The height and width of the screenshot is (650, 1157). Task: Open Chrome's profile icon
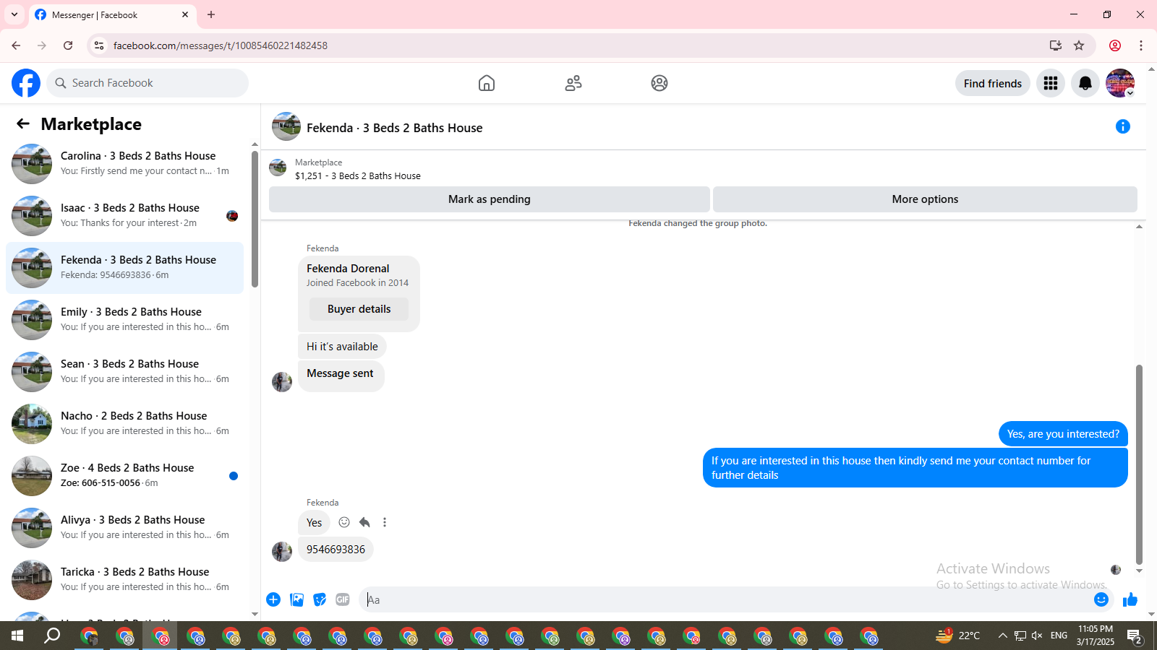[1115, 45]
